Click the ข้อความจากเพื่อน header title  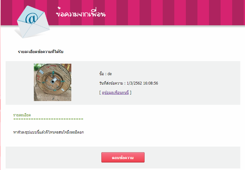coord(81,13)
